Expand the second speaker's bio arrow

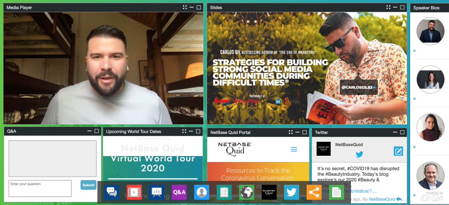[x=415, y=99]
